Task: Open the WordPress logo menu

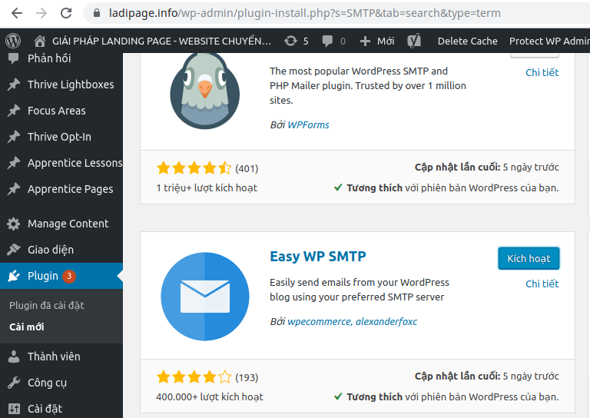Action: [13, 41]
